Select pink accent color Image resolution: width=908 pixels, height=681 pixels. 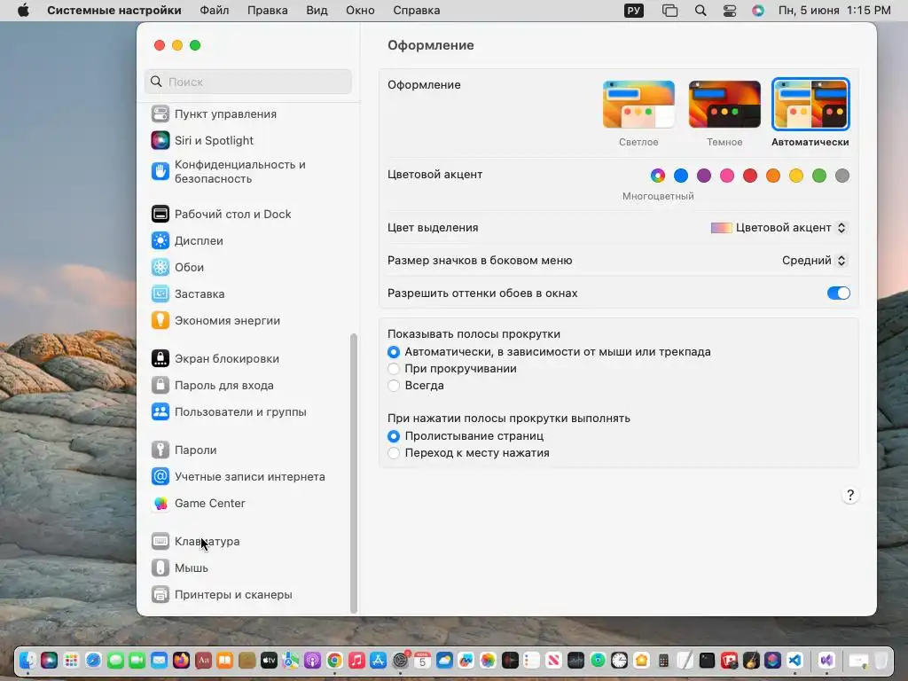[727, 176]
